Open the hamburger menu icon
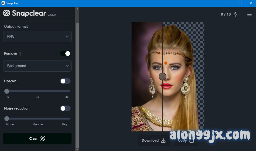The image size is (256, 151). coord(249,14)
